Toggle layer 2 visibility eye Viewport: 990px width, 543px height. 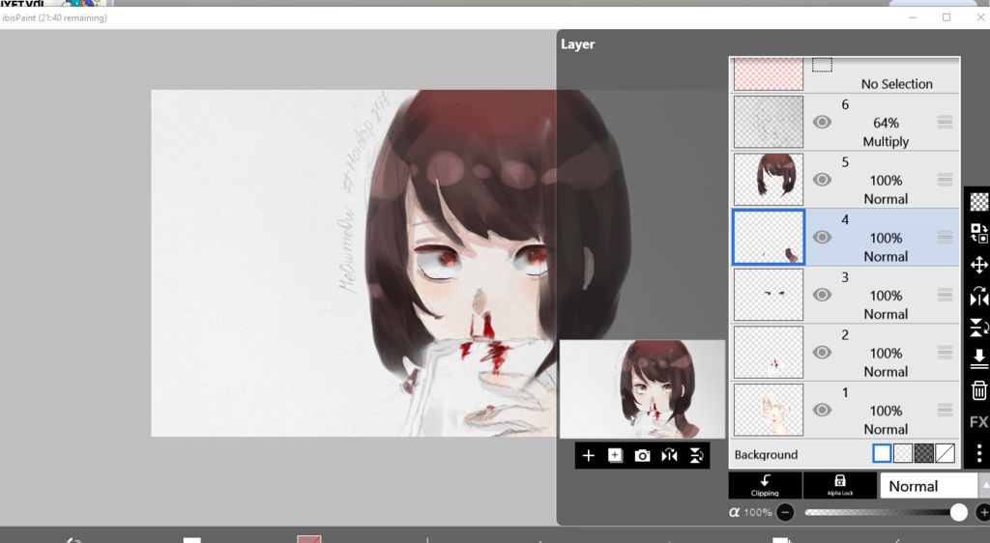coord(822,352)
